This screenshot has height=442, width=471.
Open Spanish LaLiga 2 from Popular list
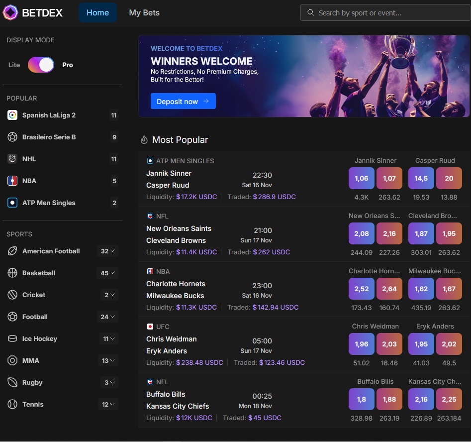tap(63, 115)
